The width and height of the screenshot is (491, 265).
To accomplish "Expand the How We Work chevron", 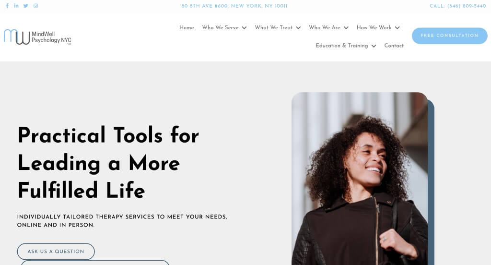I will tap(397, 28).
